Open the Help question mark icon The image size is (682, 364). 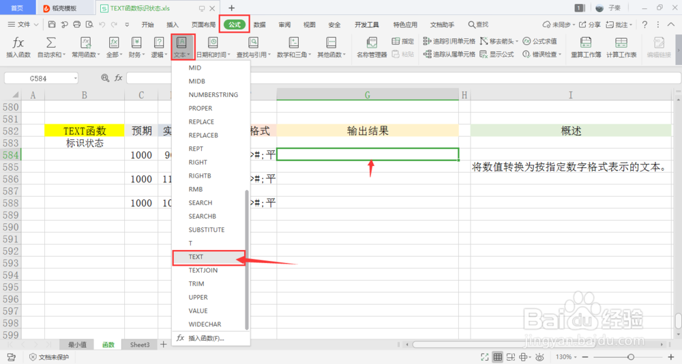tap(644, 25)
